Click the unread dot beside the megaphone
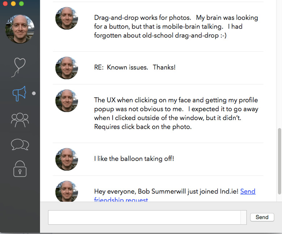Image resolution: width=282 pixels, height=234 pixels. 34,93
